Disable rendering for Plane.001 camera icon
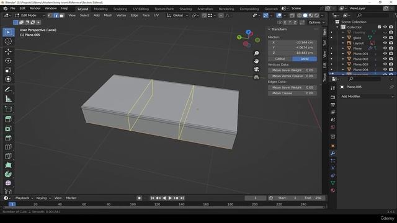 (x=391, y=54)
